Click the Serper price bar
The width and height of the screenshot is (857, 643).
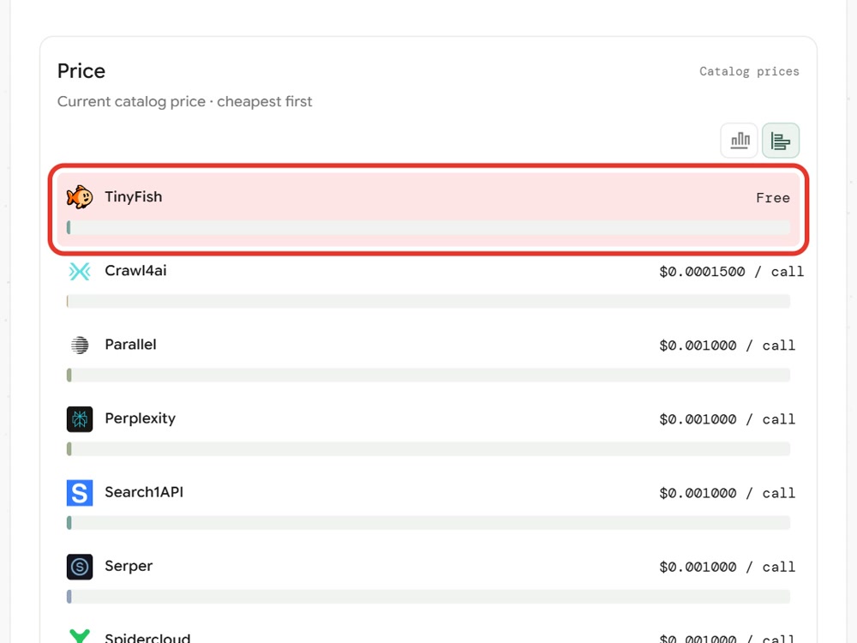[x=428, y=597]
